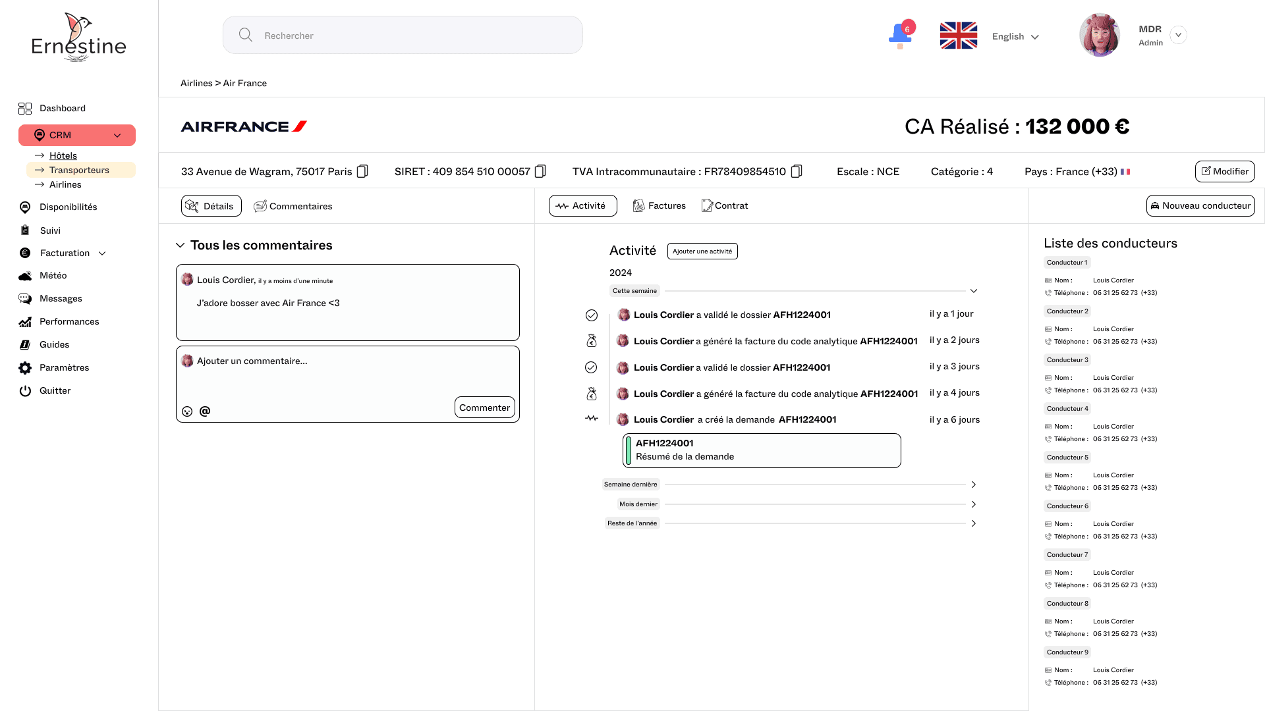Screen dimensions: 1265x711
Task: Open the MDR Admin profile menu
Action: pyautogui.click(x=1179, y=35)
